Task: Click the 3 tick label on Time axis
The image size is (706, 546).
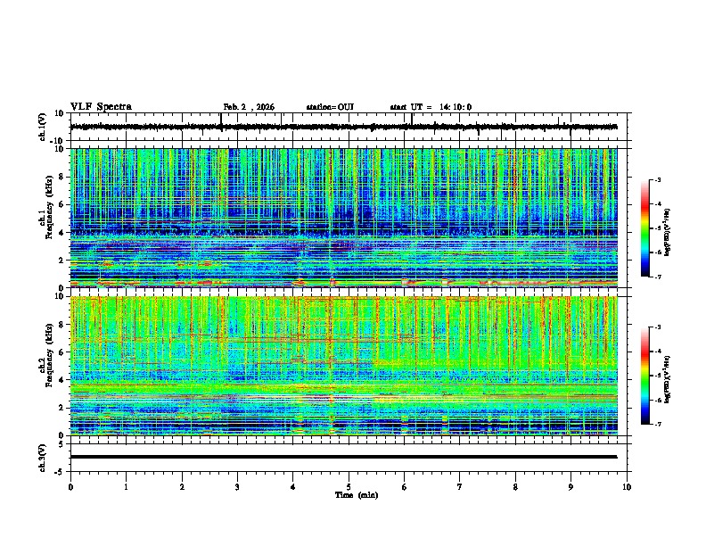Action: click(237, 487)
